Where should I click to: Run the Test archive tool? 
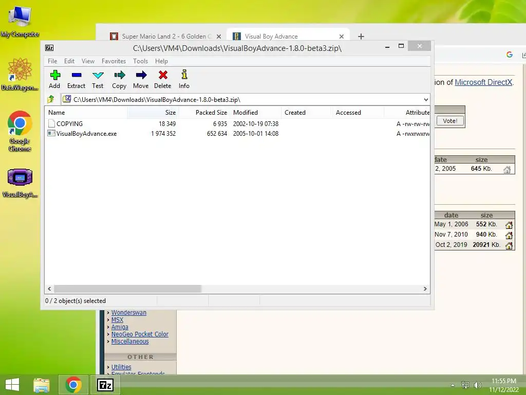98,79
